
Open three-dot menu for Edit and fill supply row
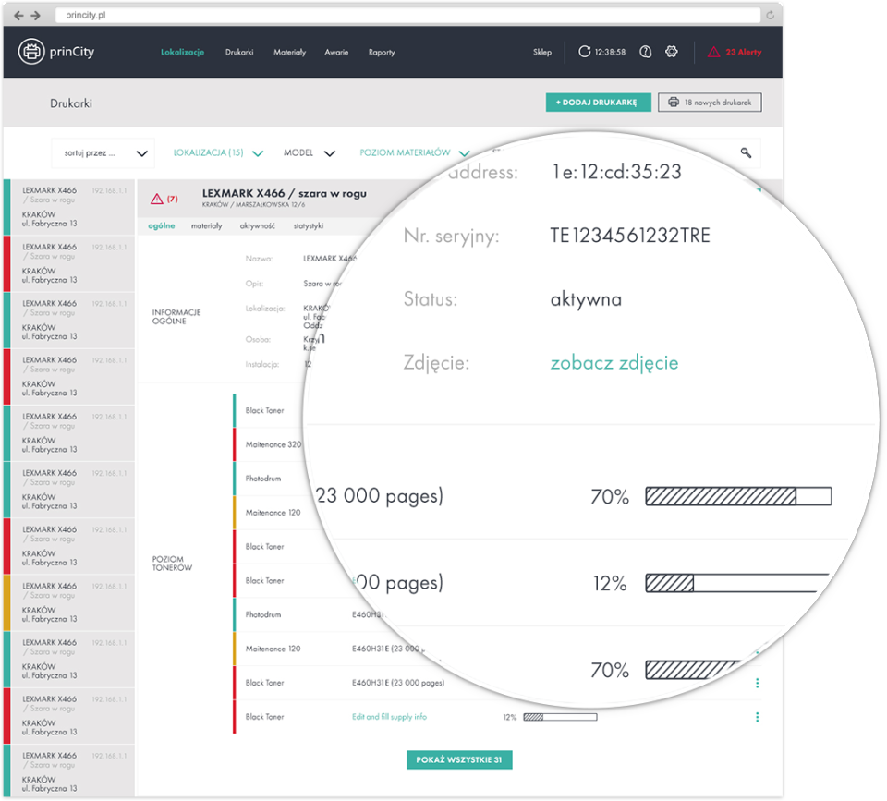click(757, 717)
